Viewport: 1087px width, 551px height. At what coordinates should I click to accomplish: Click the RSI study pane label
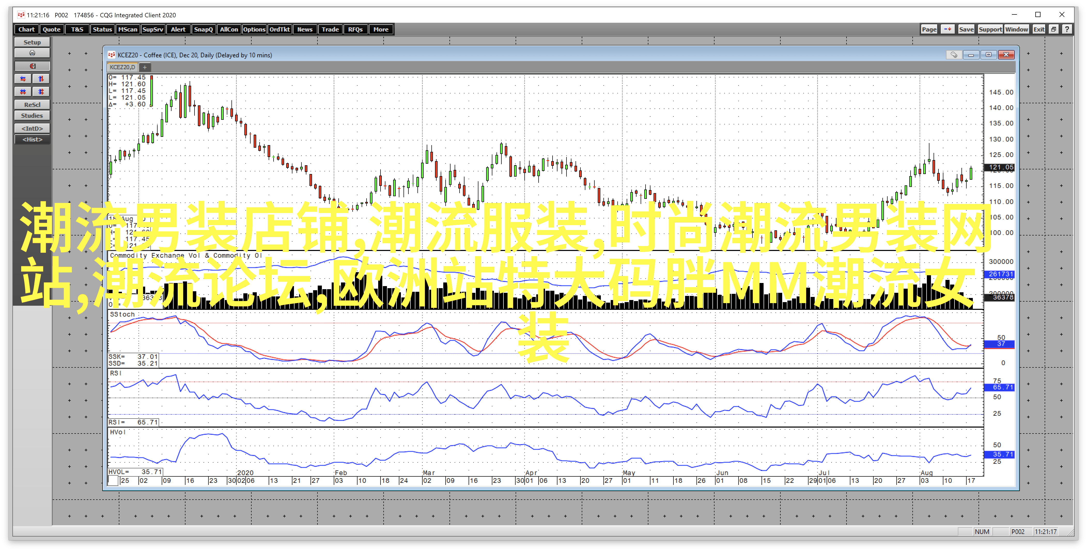116,373
